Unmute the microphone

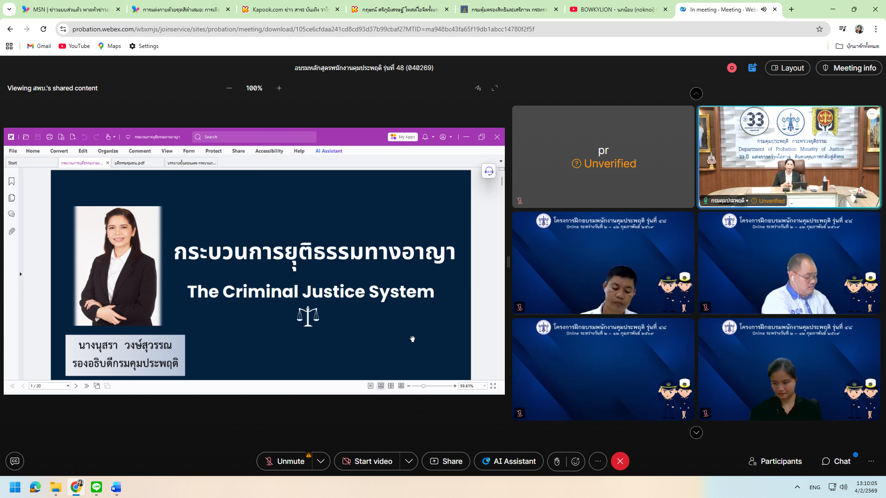284,462
